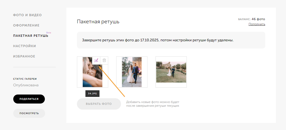Click the Выбрать фото button
Viewport: 286px width, 130px height.
click(x=99, y=104)
